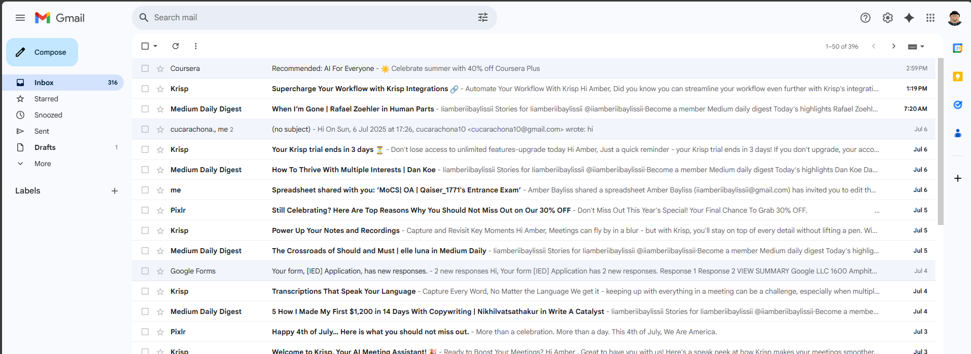Star the cucarachona email
The image size is (971, 354).
[x=160, y=129]
